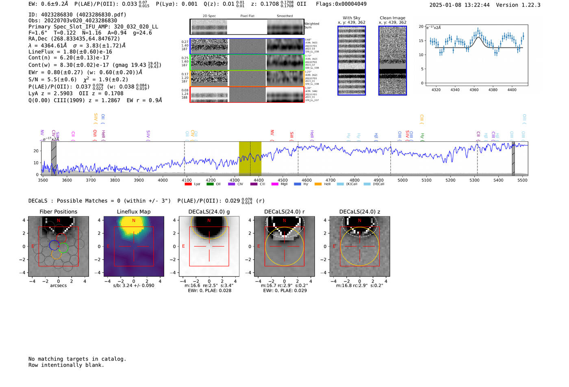Click the emission line Gaussian fit plot
Image resolution: width=569 pixels, height=387 pixels.
[x=476, y=56]
